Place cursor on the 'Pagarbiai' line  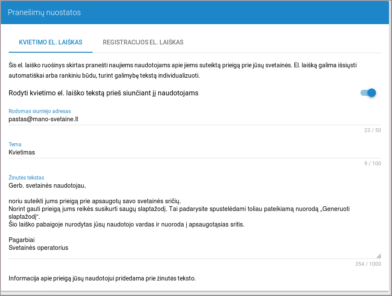tap(22, 240)
